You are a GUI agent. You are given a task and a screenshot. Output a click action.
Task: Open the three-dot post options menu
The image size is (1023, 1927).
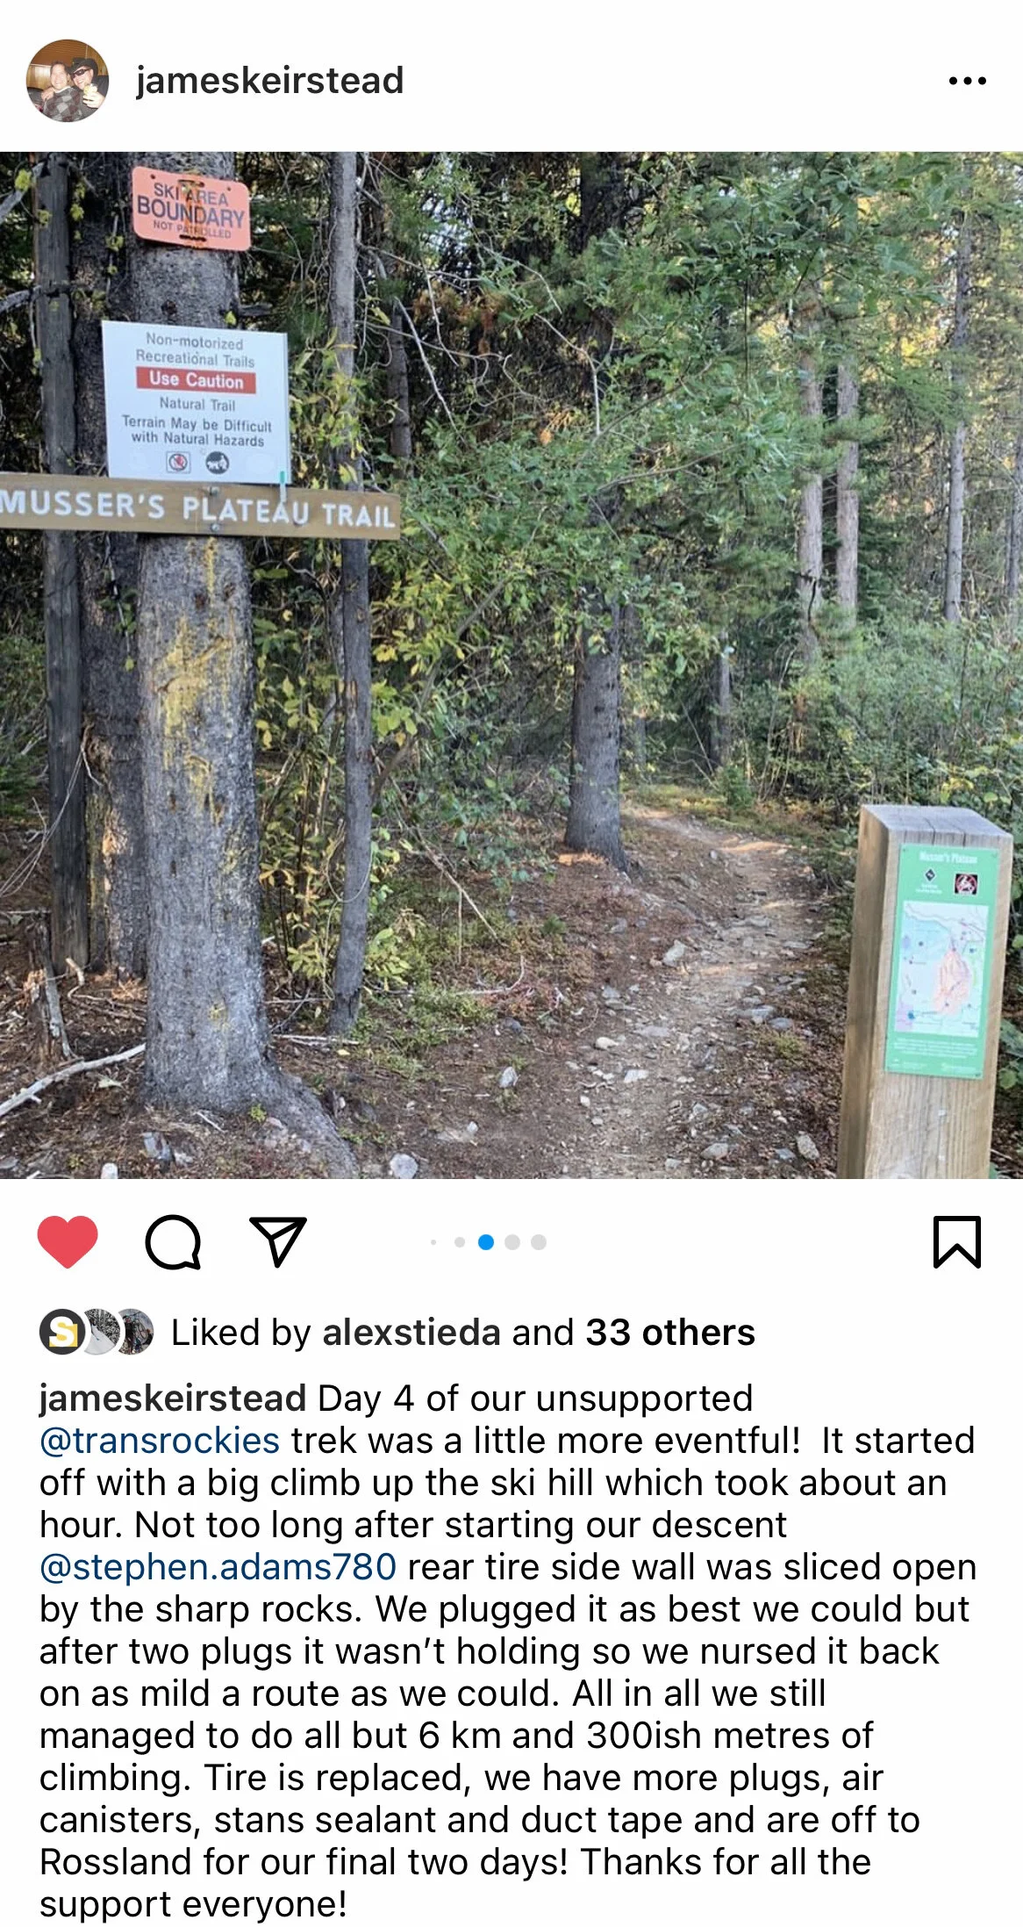coord(968,81)
